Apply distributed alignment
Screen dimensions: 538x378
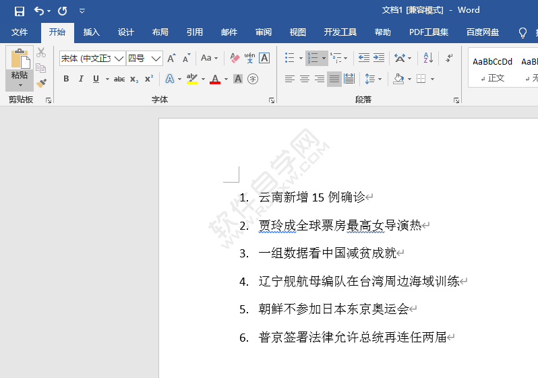pos(349,79)
